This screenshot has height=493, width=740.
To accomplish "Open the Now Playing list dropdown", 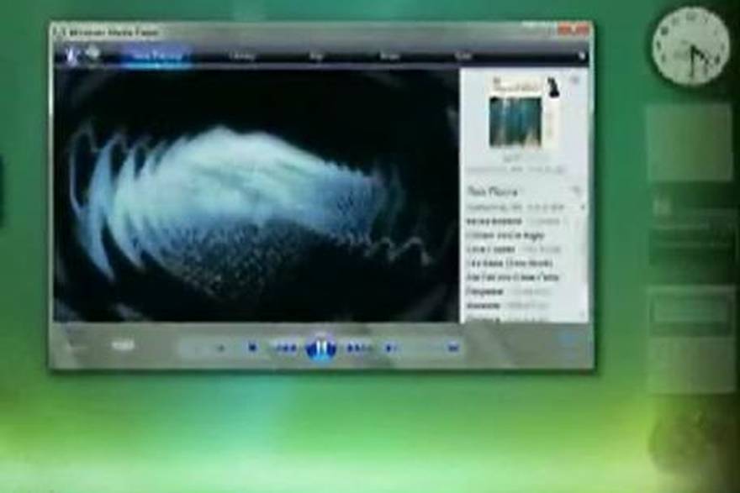I will (575, 191).
